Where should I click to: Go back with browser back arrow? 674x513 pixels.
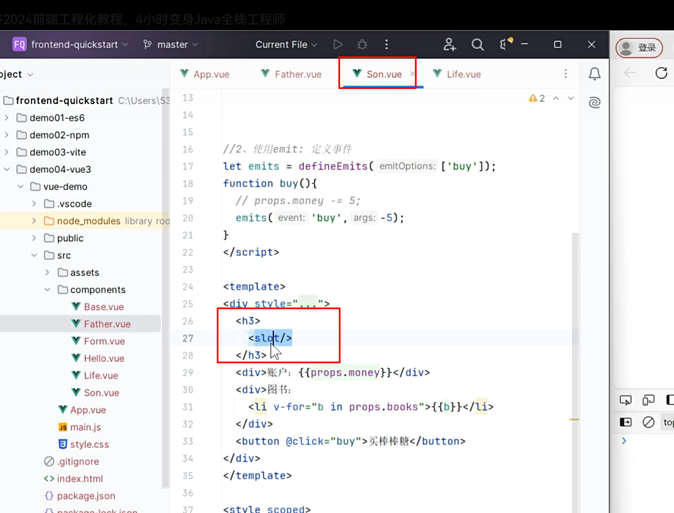pyautogui.click(x=630, y=73)
